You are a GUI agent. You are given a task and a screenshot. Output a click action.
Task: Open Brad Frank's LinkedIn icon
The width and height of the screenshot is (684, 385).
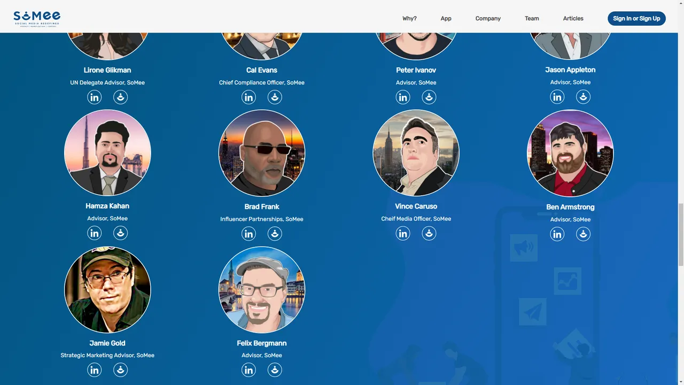pyautogui.click(x=248, y=234)
